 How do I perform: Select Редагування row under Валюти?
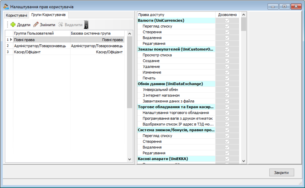176,43
